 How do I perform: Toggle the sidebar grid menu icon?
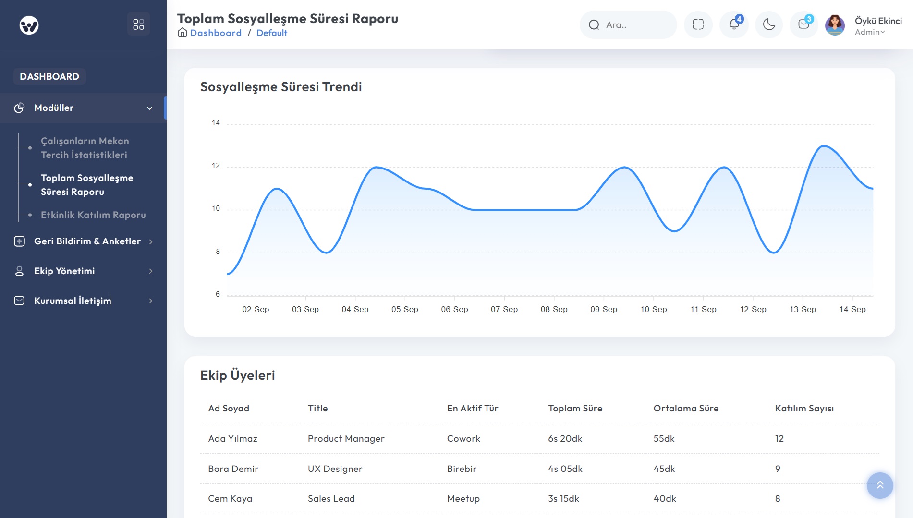138,24
